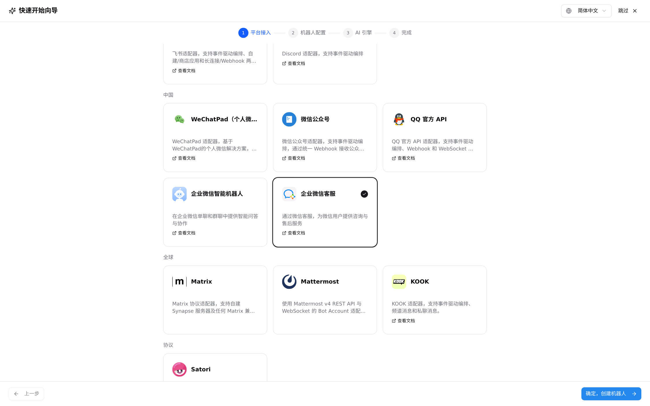The width and height of the screenshot is (650, 406).
Task: Click external link icon under 飞书适配器 description
Action: [x=174, y=71]
